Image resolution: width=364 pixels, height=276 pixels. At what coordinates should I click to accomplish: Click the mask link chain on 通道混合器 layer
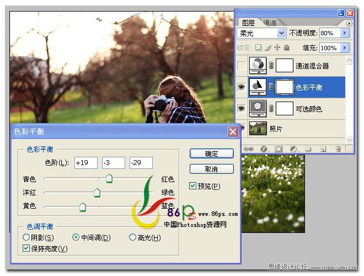tap(271, 66)
